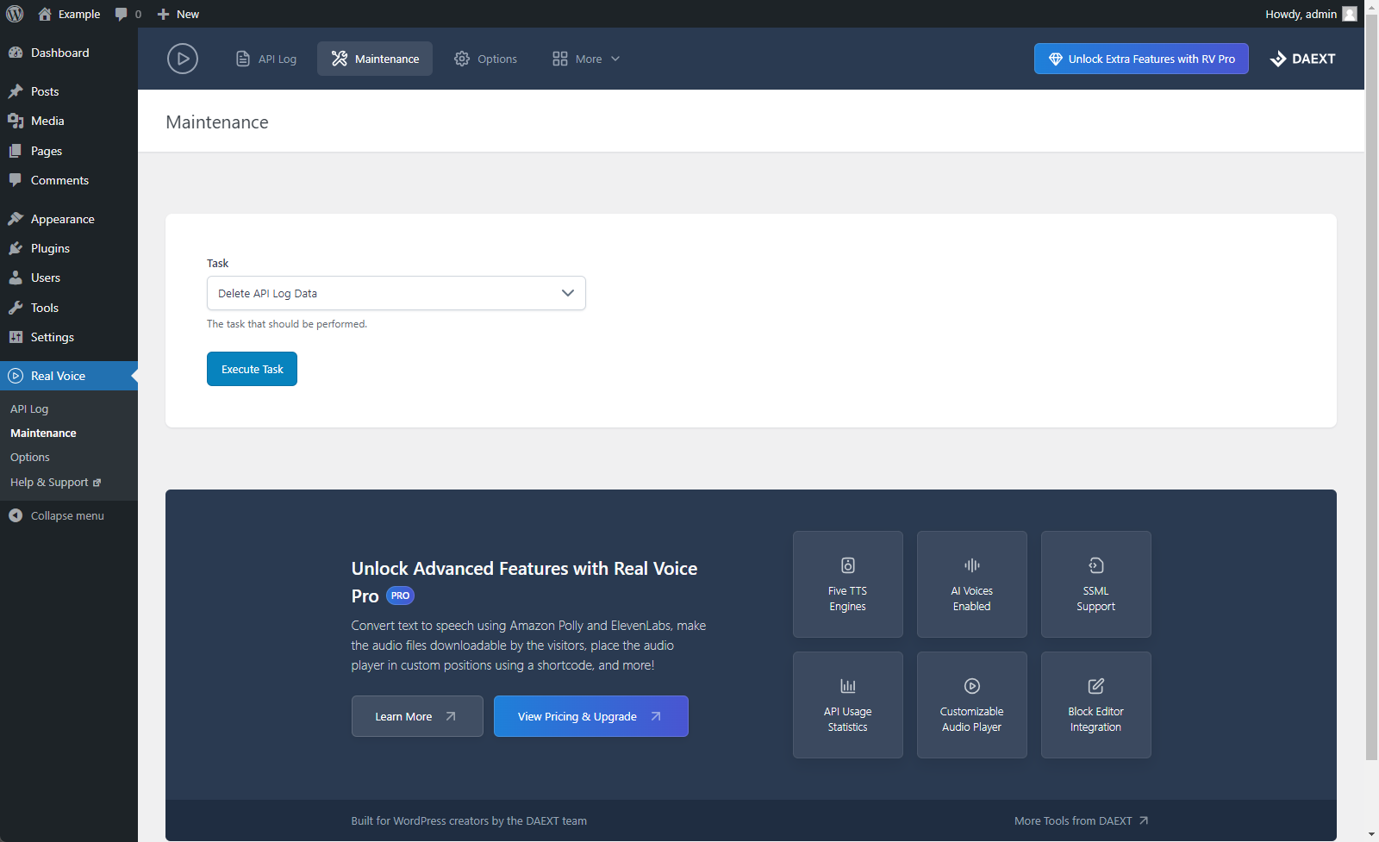
Task: Select Maintenance submenu item
Action: (x=43, y=433)
